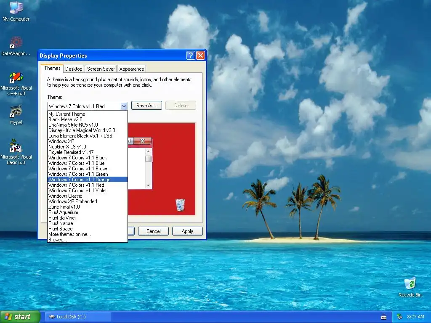Select Zune Final v1.0 theme
Image resolution: width=431 pixels, height=323 pixels.
pos(88,207)
